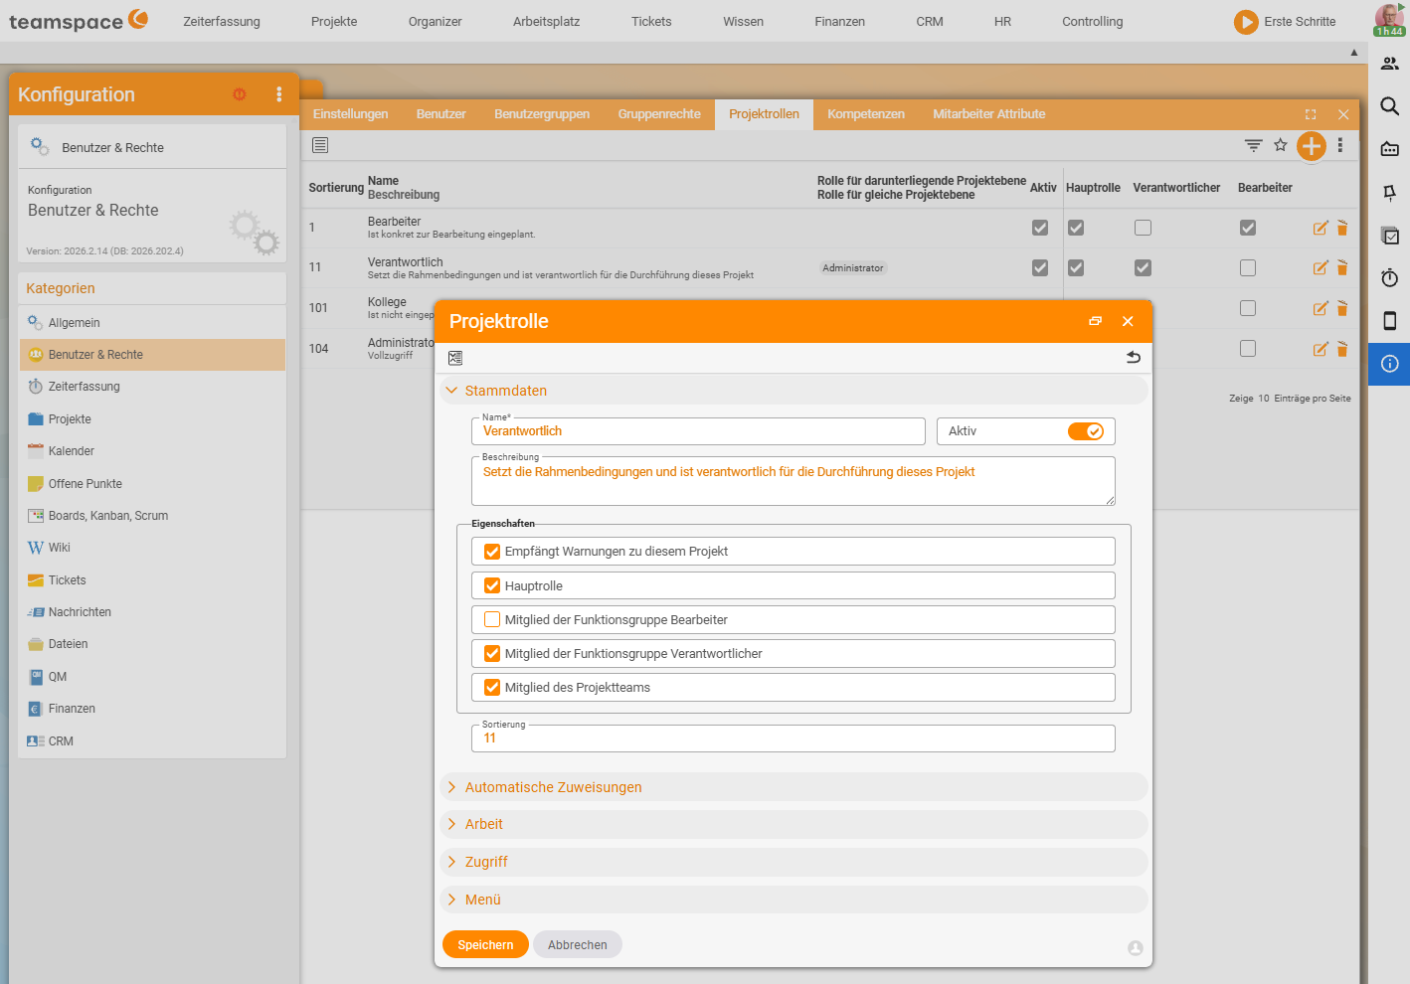Open the Nachrichten category
The image size is (1410, 984).
pyautogui.click(x=152, y=612)
